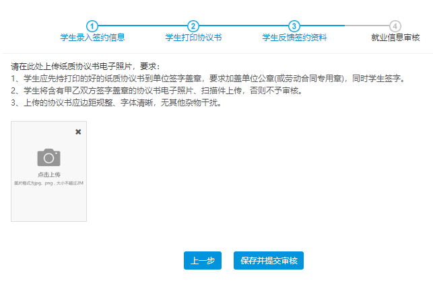This screenshot has width=433, height=281.
Task: Click step 2 circle in progress bar
Action: 193,26
